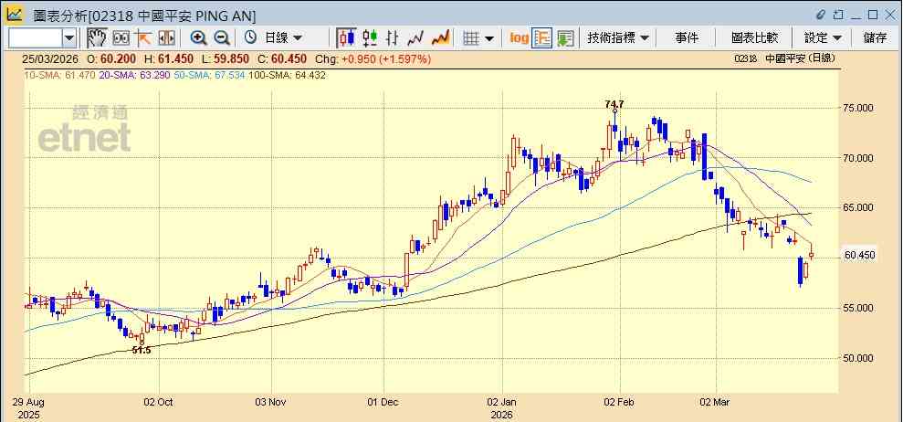This screenshot has width=903, height=422.
Task: Open the 技術指標 dropdown menu
Action: [x=618, y=38]
